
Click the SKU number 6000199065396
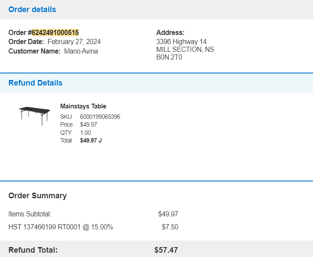click(100, 117)
